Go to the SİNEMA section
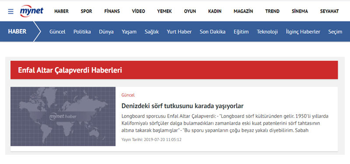The width and height of the screenshot is (350, 164). [300, 11]
